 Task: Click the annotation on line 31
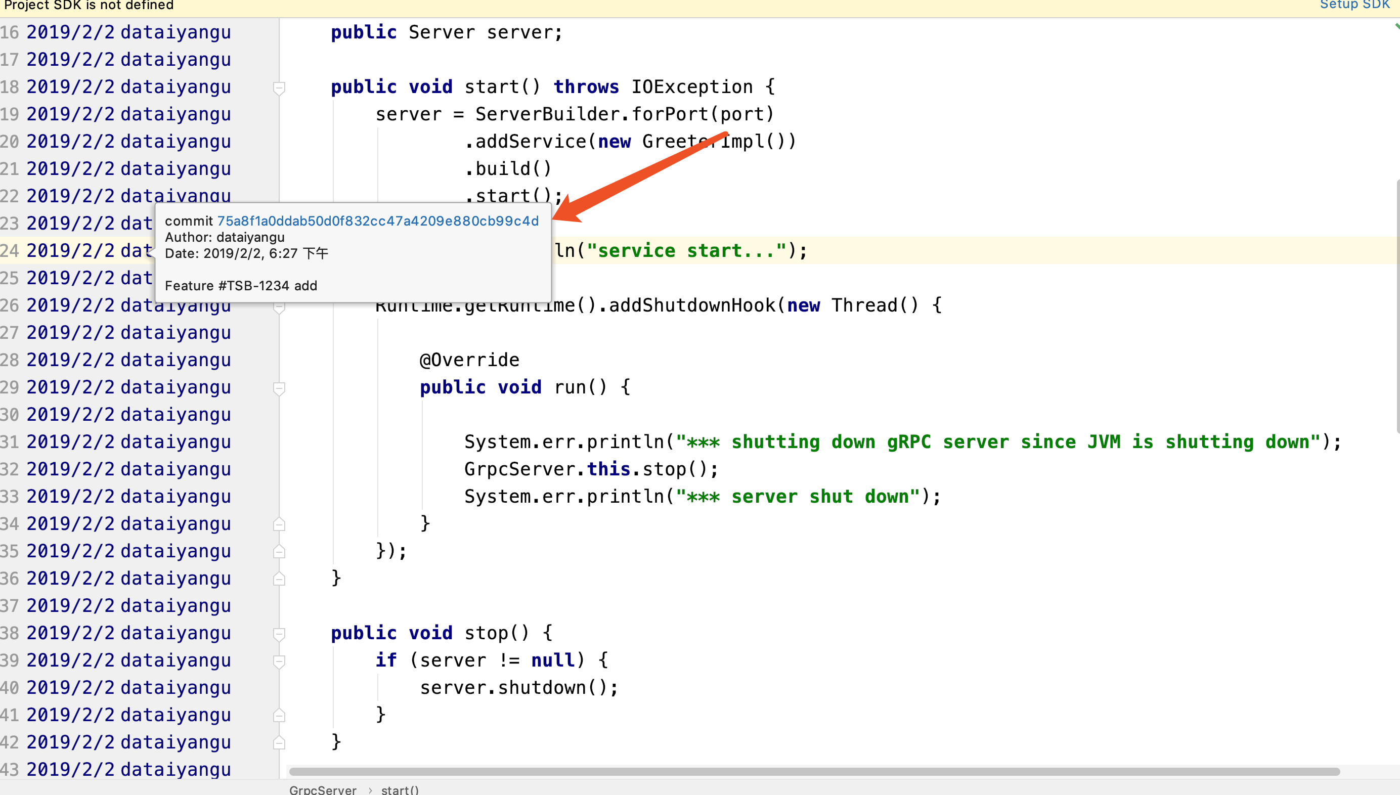pyautogui.click(x=129, y=441)
